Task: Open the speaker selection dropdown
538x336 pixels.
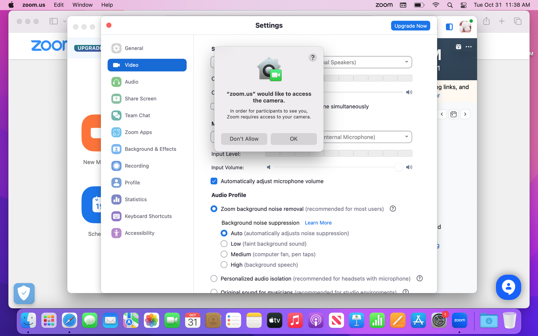Action: (407, 62)
